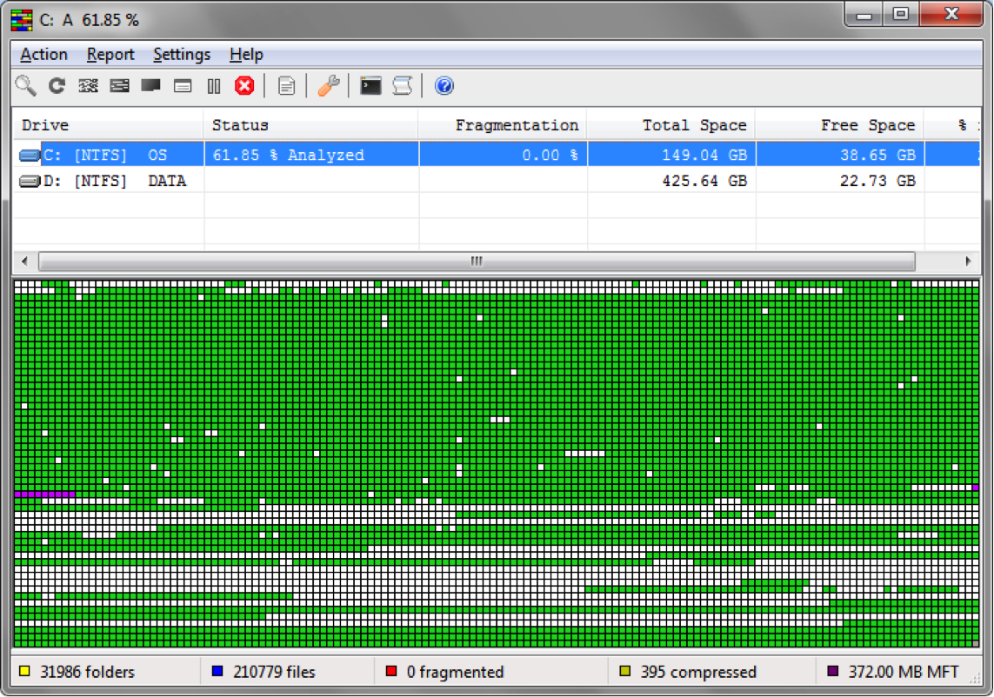
Task: Stop the job with the red X icon
Action: [244, 85]
